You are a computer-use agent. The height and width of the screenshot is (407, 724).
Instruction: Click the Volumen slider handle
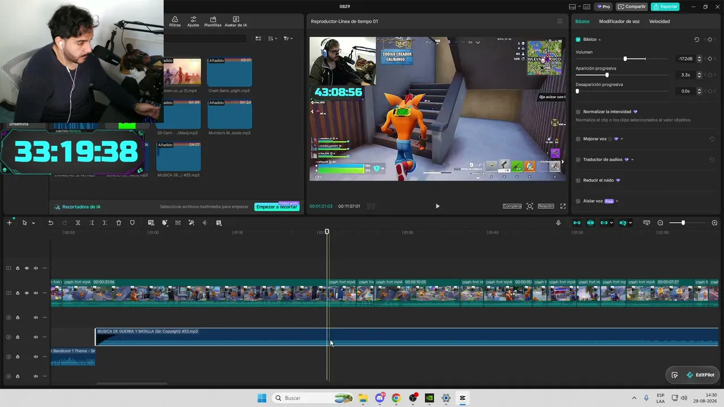click(x=625, y=59)
